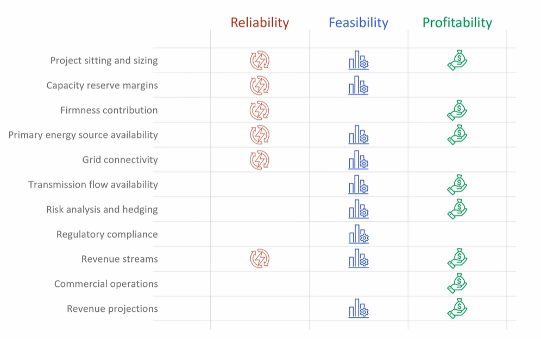Viewport: 541px width, 339px height.
Task: Select the Reliability icon for Revenue streams
Action: point(260,259)
